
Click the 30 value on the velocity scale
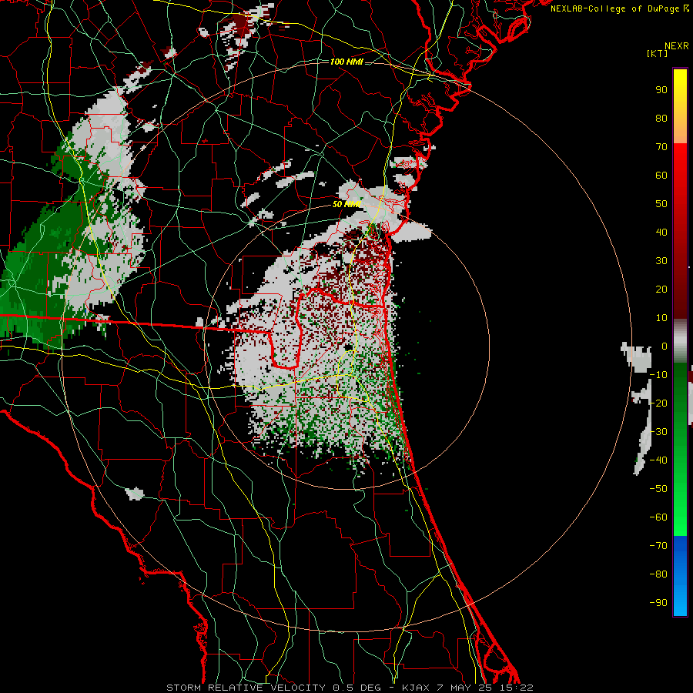[x=661, y=261]
